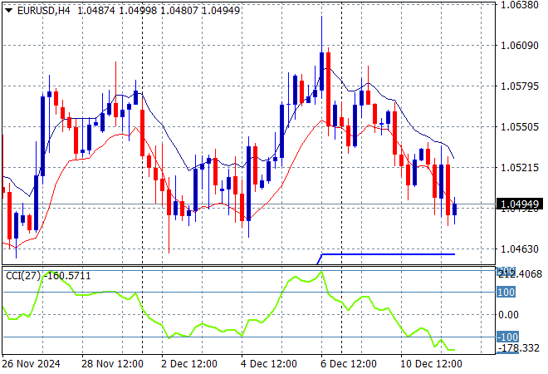Click the 2 Dec 12:00 time label
This screenshot has height=374, width=548.
(188, 363)
